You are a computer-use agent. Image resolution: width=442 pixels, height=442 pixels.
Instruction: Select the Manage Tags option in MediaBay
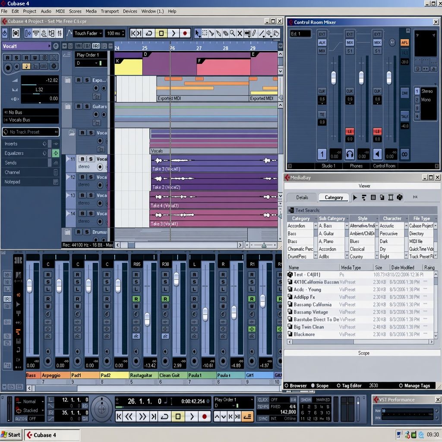[x=414, y=385]
